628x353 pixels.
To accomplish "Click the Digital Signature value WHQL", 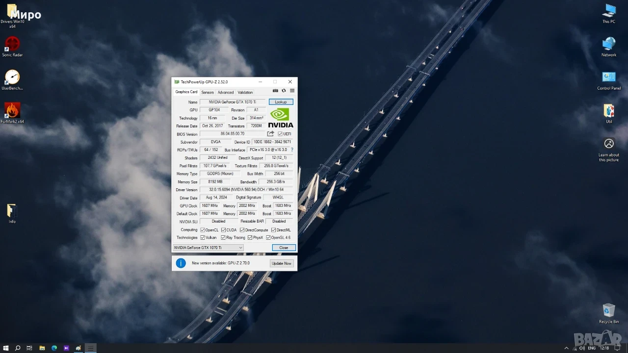I will 278,198.
